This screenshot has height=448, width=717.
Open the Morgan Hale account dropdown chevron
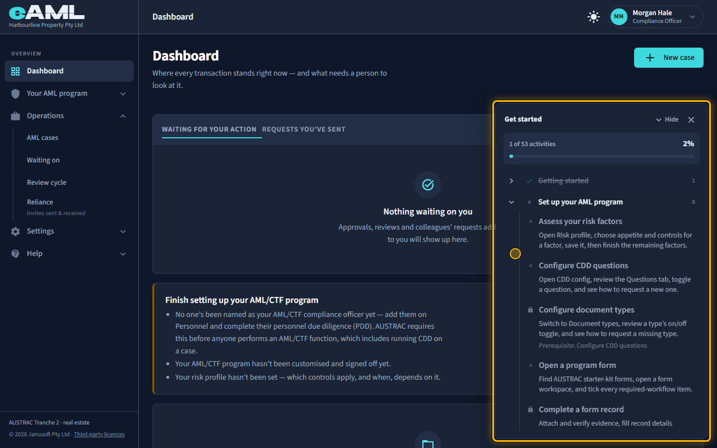pos(692,17)
